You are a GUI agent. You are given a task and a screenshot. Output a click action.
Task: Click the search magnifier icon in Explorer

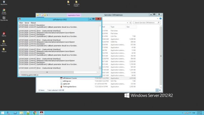[x=158, y=23]
